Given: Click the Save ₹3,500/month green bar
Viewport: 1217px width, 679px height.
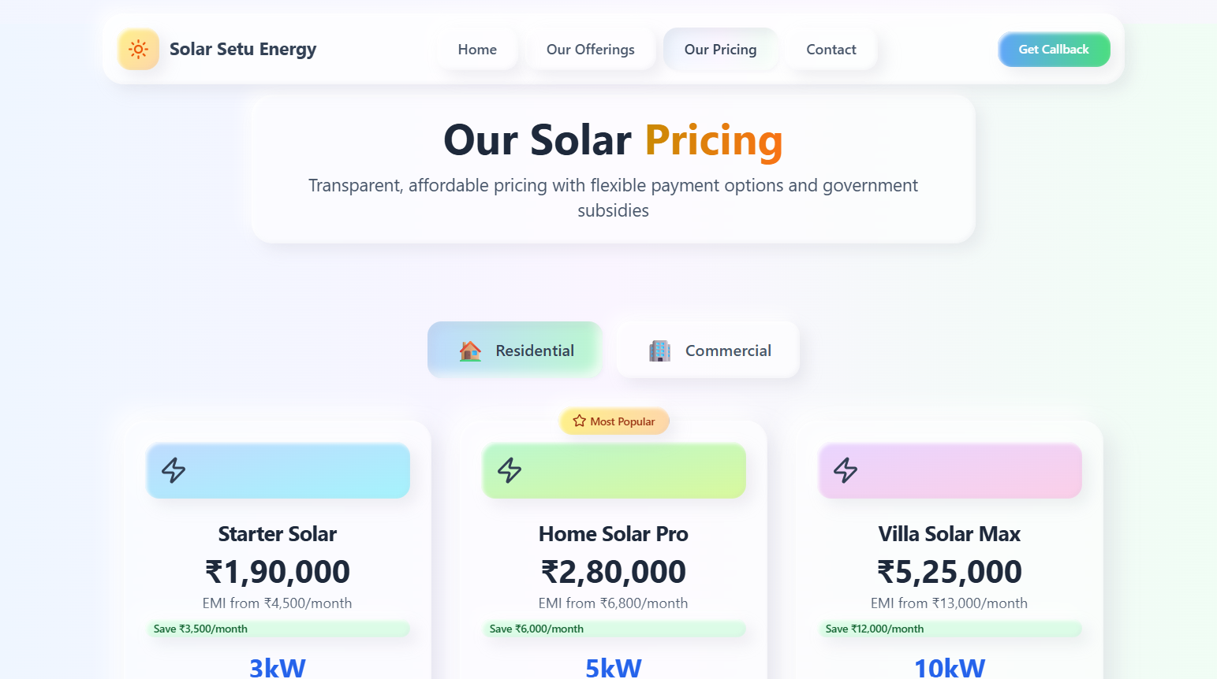Looking at the screenshot, I should 278,629.
